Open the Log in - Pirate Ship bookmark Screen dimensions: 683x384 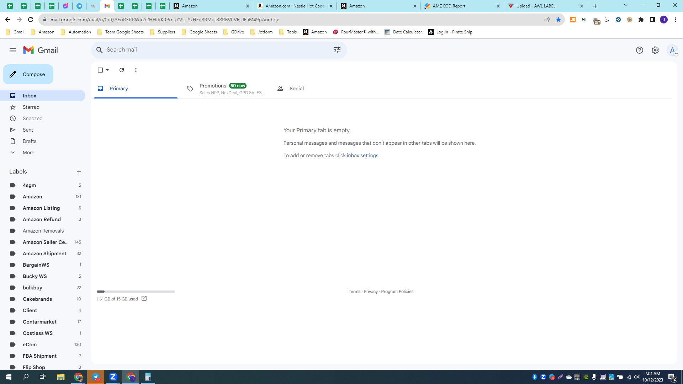point(450,32)
